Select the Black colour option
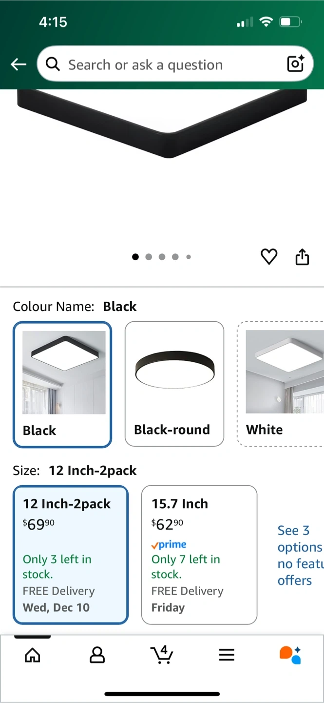 (62, 384)
